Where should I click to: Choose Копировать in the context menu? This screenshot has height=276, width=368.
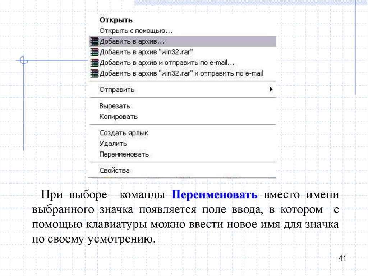[118, 117]
